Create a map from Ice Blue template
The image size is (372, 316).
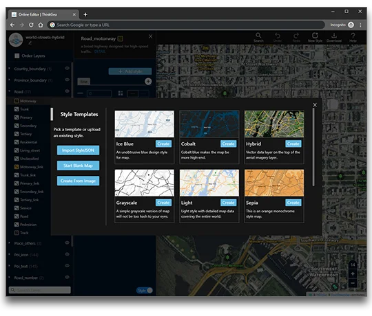pos(163,144)
